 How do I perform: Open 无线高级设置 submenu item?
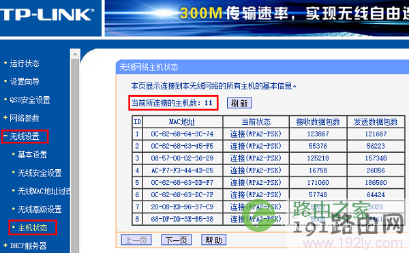40,209
